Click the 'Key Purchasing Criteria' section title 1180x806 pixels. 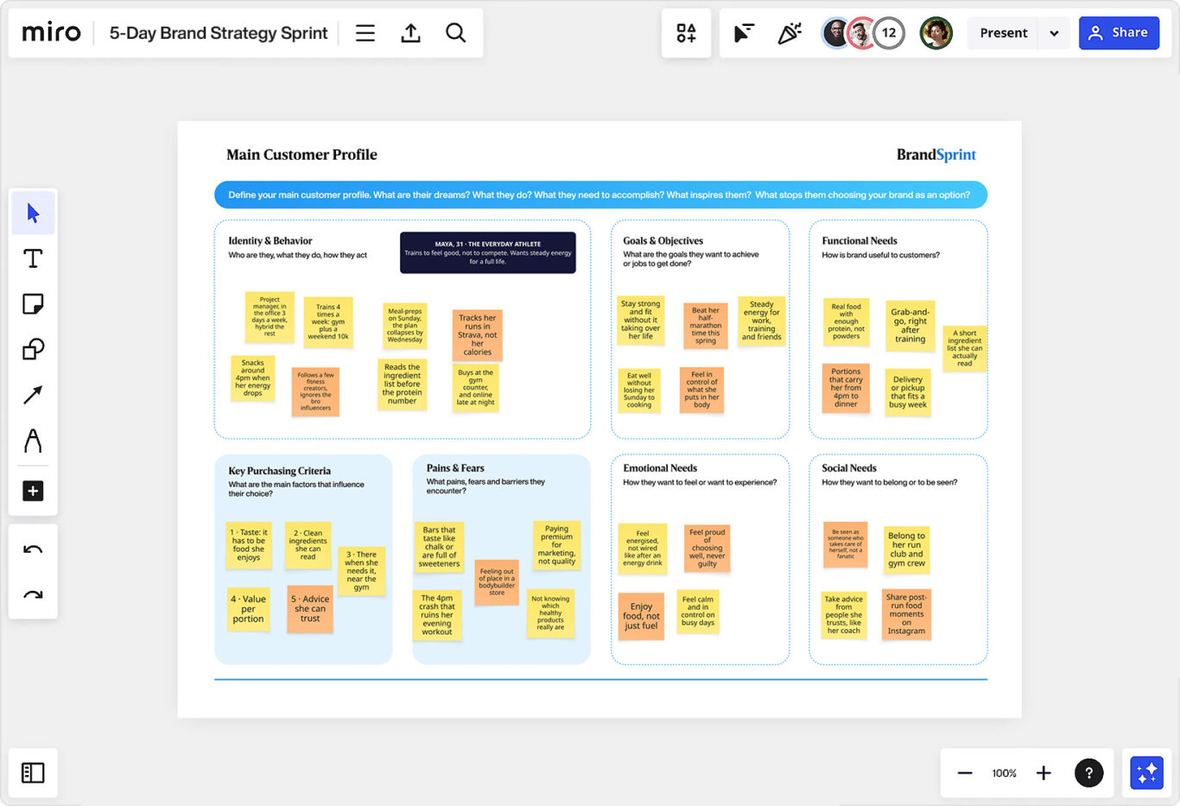279,471
